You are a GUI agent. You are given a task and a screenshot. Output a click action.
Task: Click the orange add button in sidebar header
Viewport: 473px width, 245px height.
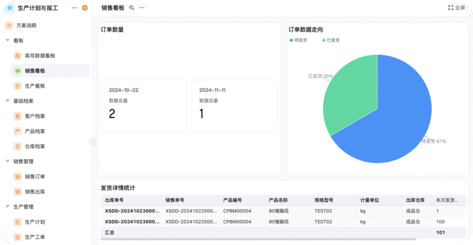tap(84, 8)
